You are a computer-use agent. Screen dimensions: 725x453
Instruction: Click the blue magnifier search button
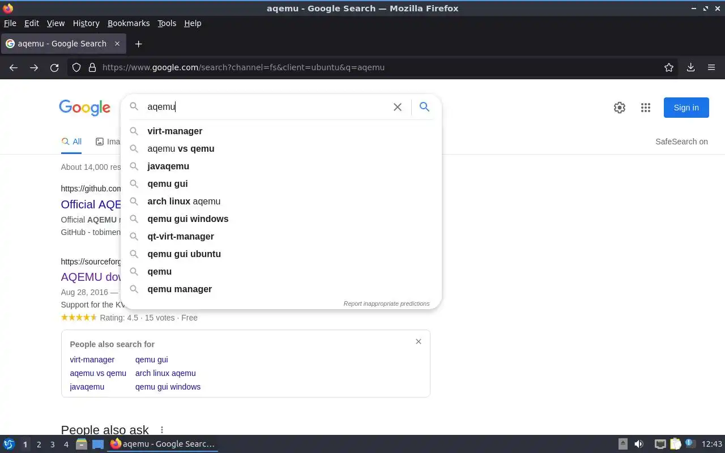pos(424,107)
